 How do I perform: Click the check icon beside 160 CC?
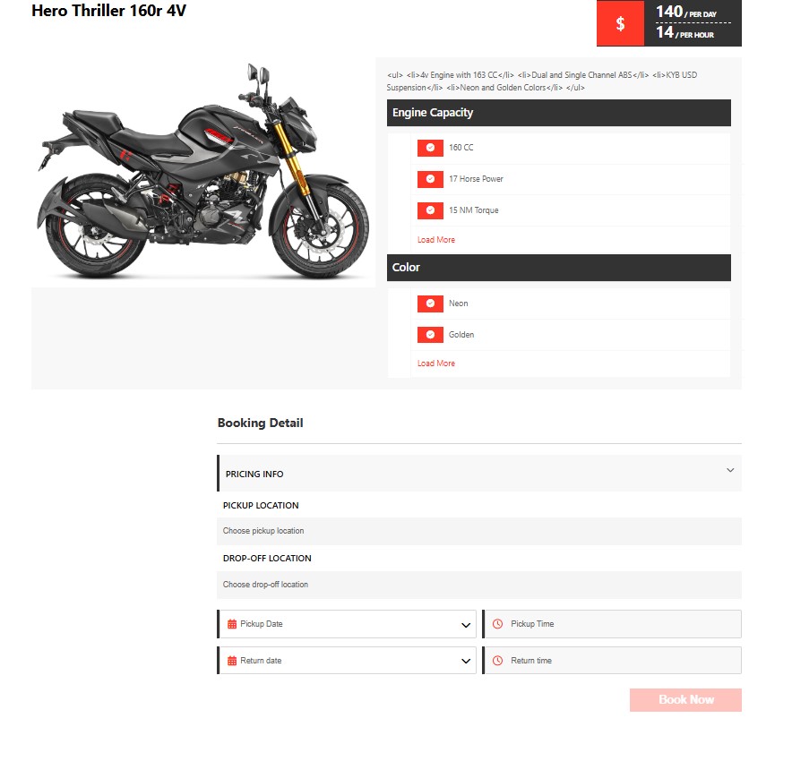coord(430,148)
